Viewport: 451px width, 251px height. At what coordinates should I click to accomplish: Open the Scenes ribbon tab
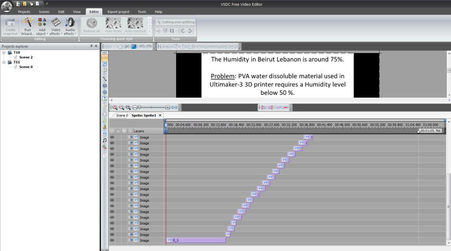tap(44, 12)
